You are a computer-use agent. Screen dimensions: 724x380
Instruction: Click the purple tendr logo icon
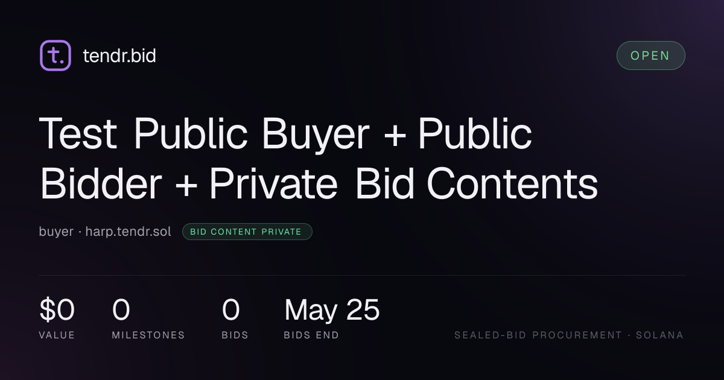(x=56, y=55)
